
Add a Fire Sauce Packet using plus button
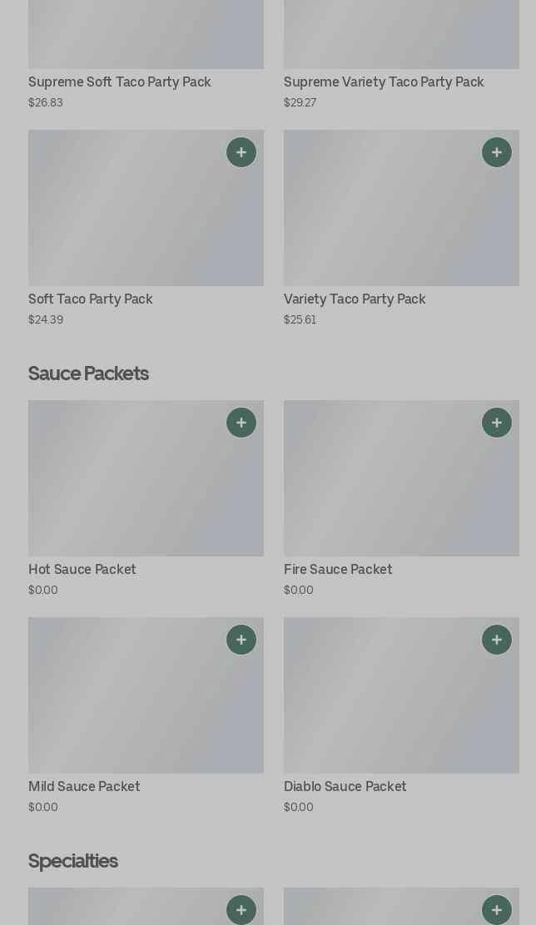tap(497, 423)
